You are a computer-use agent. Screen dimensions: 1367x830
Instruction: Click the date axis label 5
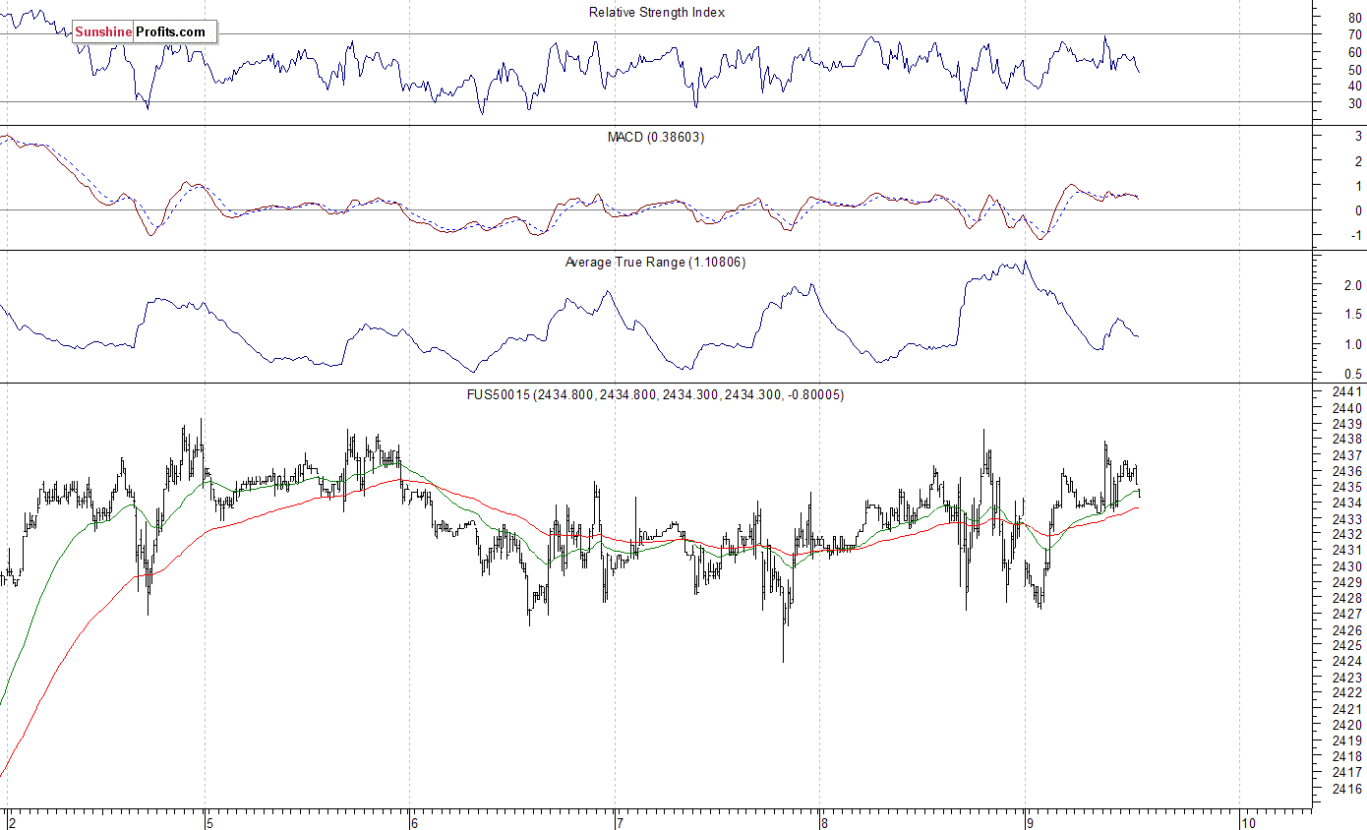[209, 822]
